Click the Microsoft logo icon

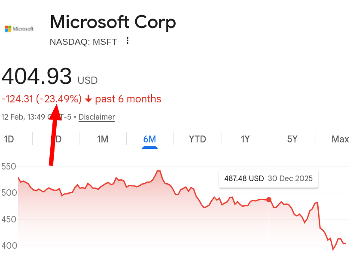(19, 28)
